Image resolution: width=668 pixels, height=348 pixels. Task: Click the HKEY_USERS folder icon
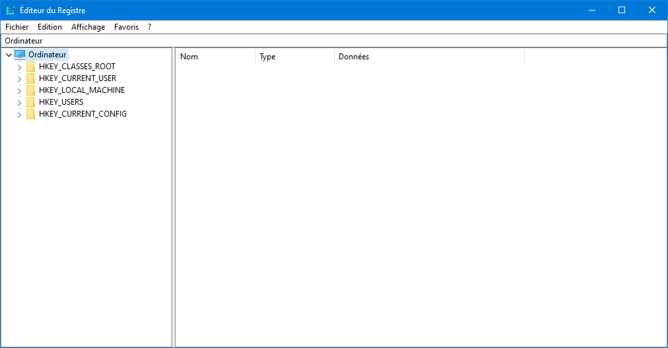[x=30, y=103]
